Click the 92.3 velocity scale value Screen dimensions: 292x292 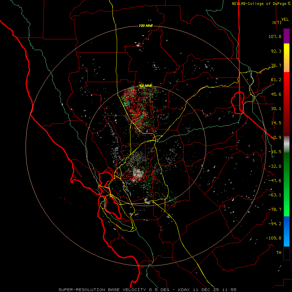(276, 51)
